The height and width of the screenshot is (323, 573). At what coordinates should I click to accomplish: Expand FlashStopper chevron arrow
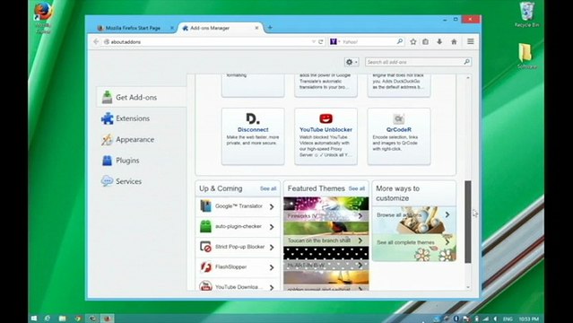pyautogui.click(x=272, y=267)
